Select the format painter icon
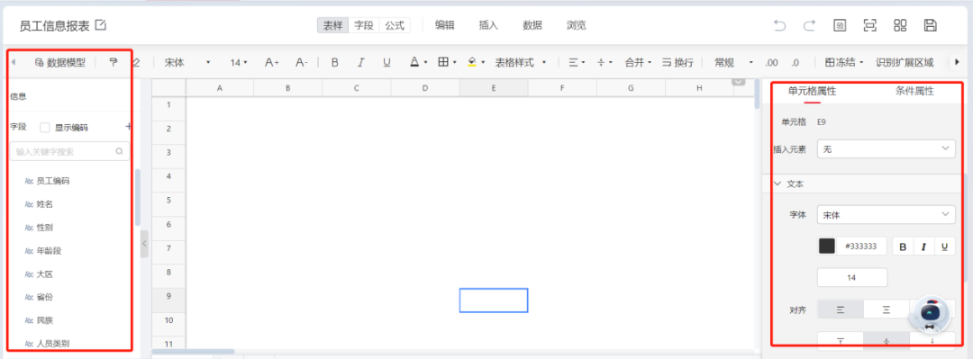The image size is (973, 359). (x=113, y=62)
